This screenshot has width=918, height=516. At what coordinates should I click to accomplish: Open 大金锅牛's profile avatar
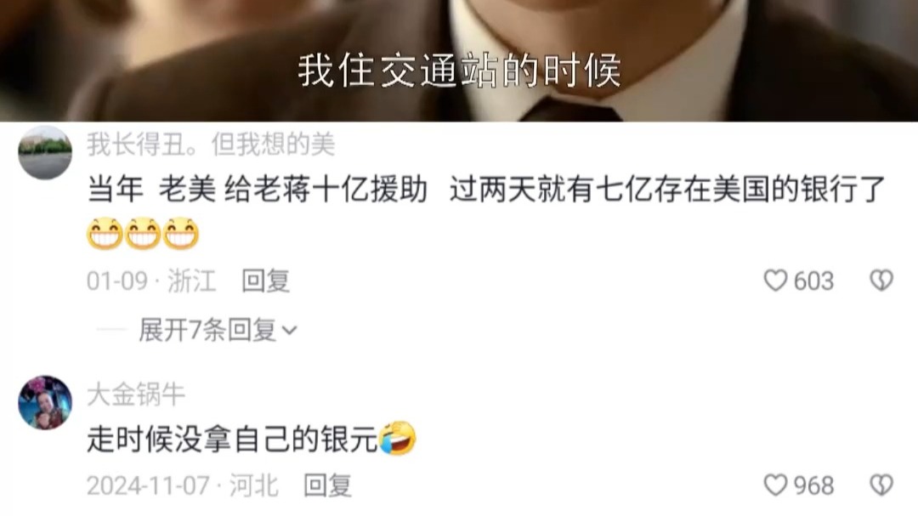coord(45,402)
